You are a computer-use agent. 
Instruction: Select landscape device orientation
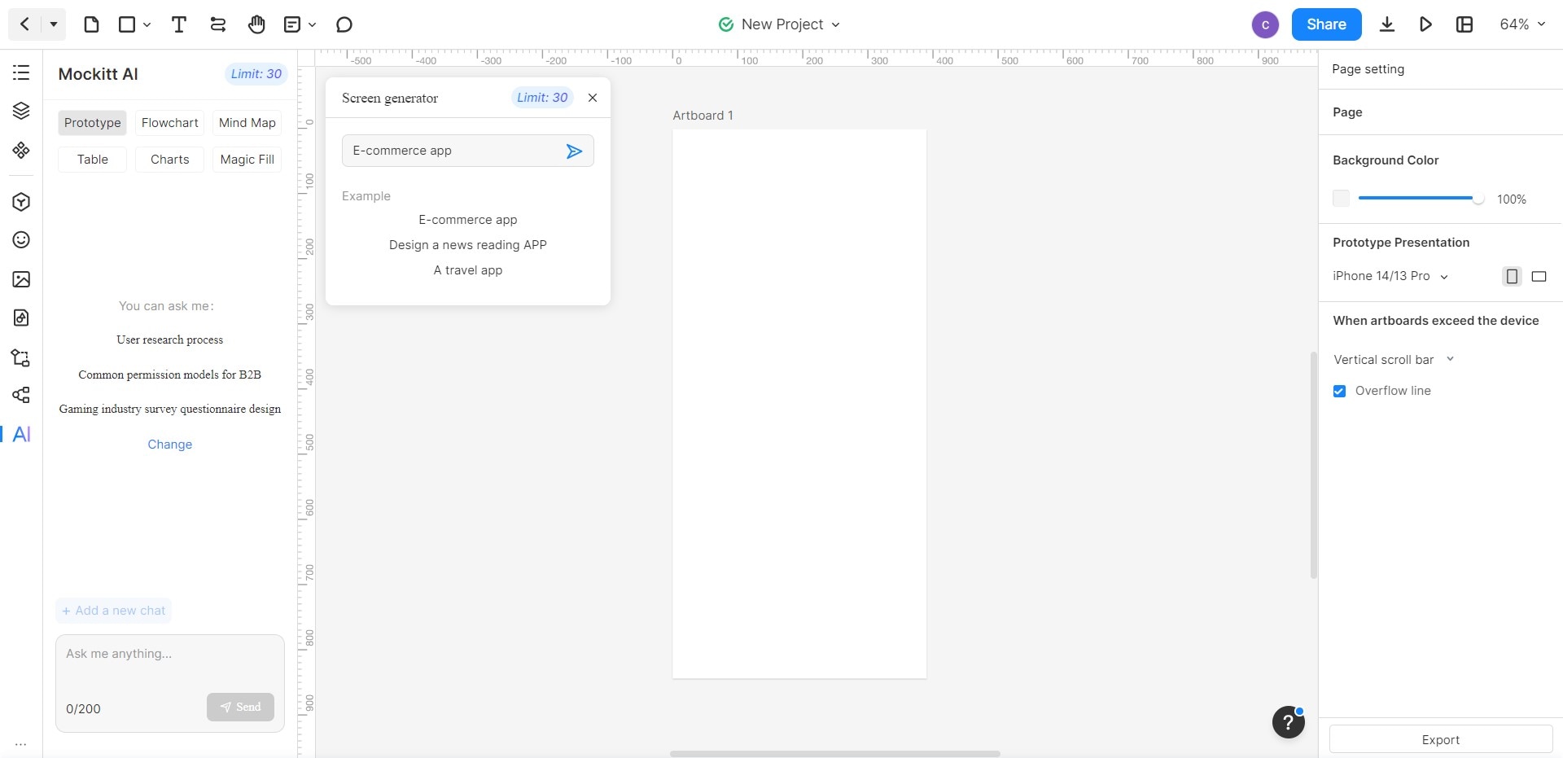click(1539, 276)
